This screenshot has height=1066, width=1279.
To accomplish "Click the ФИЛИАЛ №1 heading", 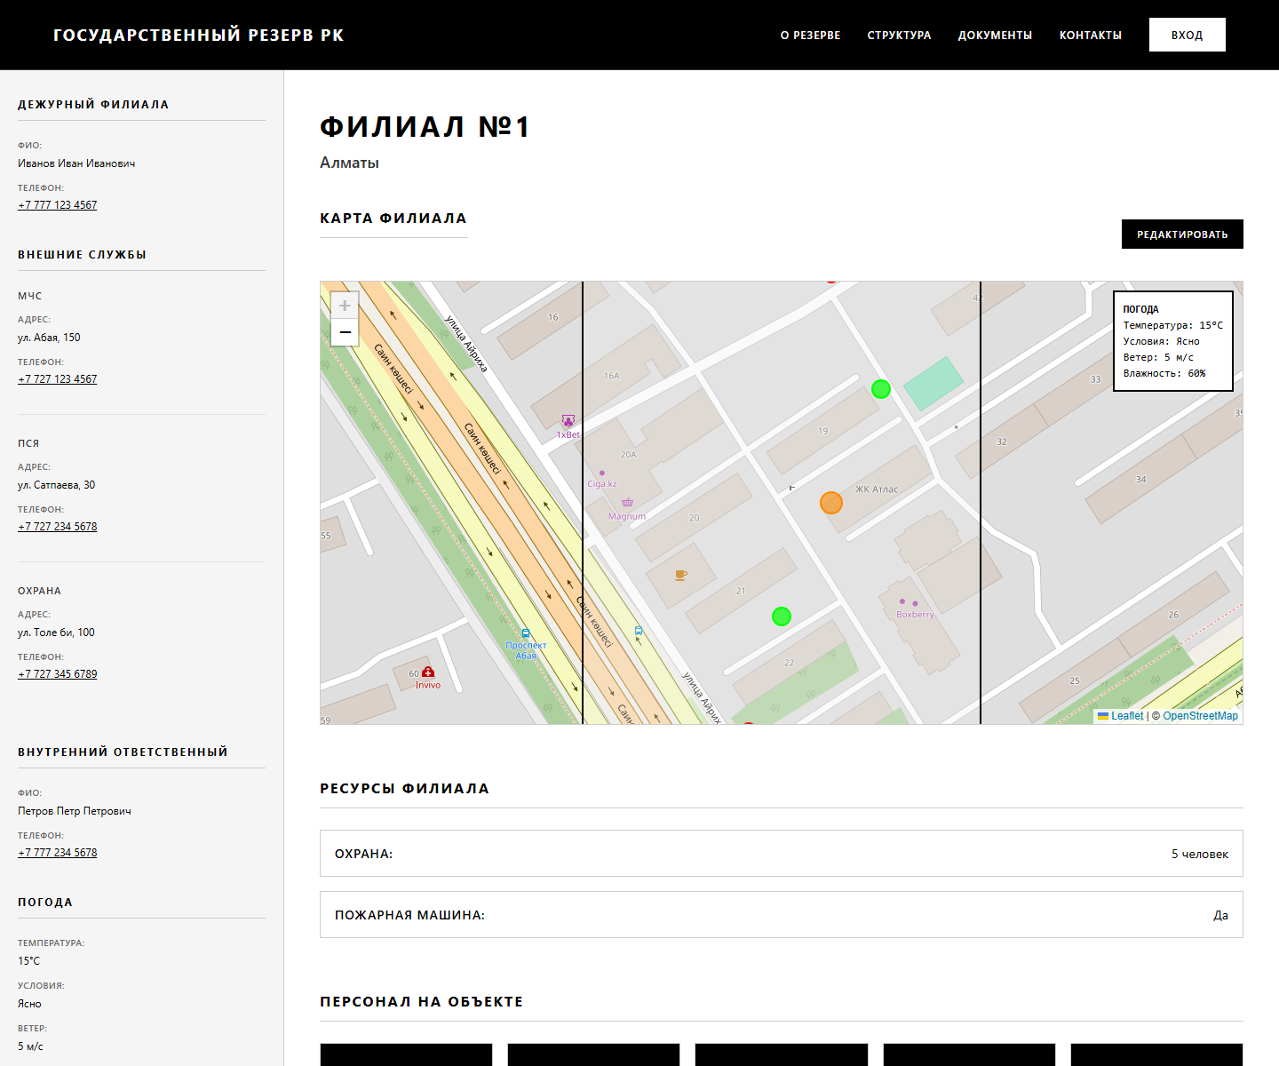I will tap(425, 127).
